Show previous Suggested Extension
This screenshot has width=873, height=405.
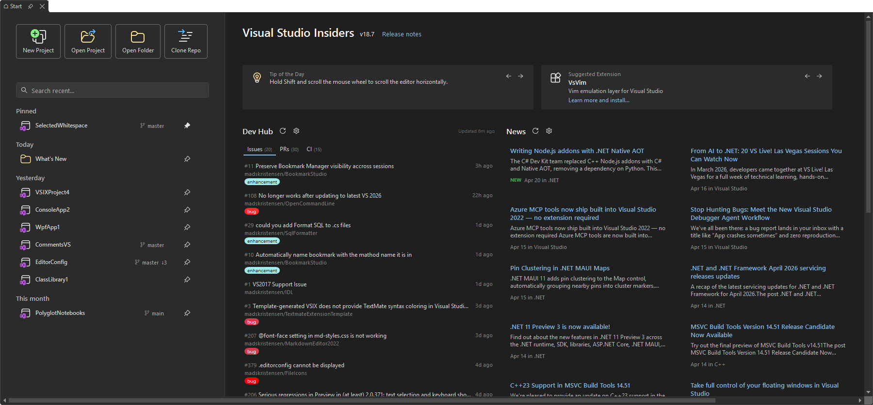(x=808, y=76)
